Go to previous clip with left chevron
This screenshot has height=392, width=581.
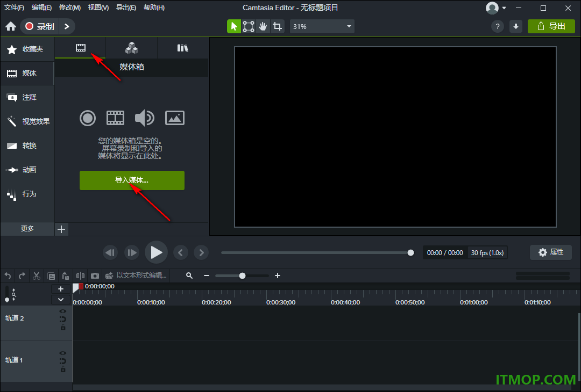pos(180,252)
